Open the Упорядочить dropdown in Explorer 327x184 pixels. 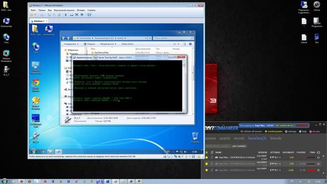(71, 44)
